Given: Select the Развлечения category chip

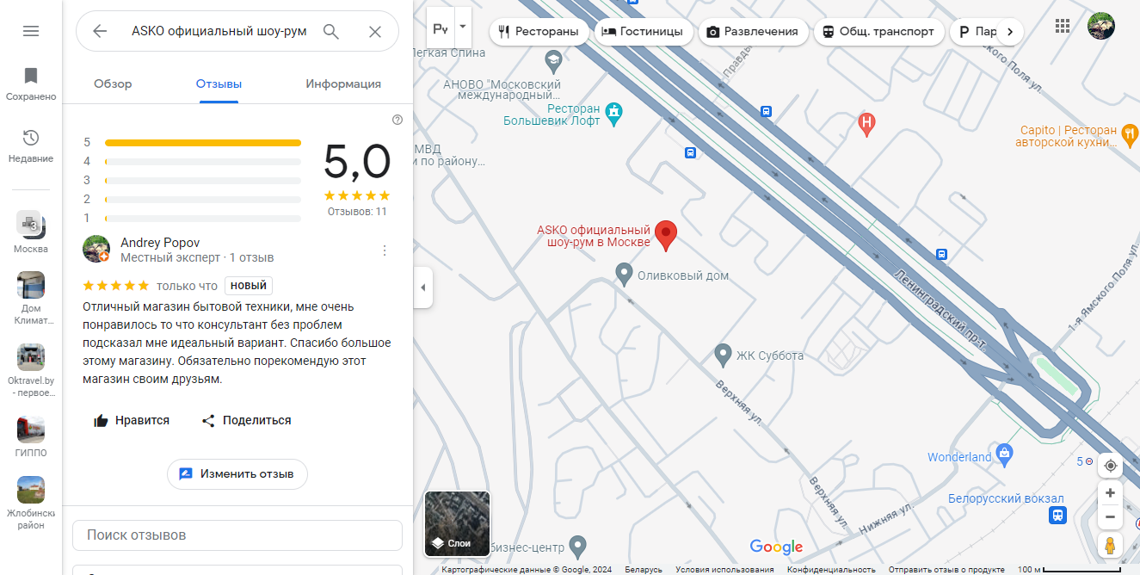Looking at the screenshot, I should coord(754,32).
